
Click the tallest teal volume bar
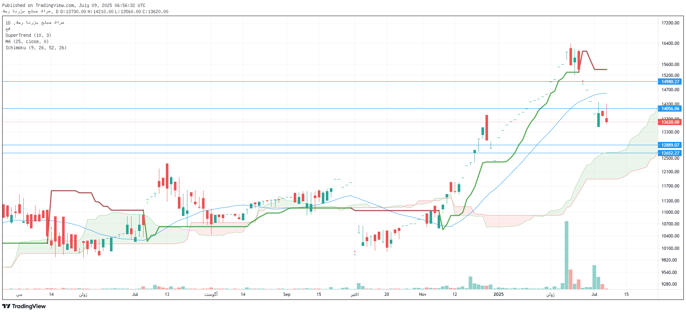pos(566,255)
